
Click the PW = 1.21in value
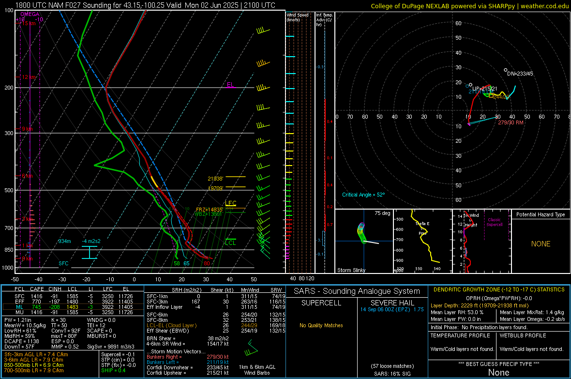(18, 320)
